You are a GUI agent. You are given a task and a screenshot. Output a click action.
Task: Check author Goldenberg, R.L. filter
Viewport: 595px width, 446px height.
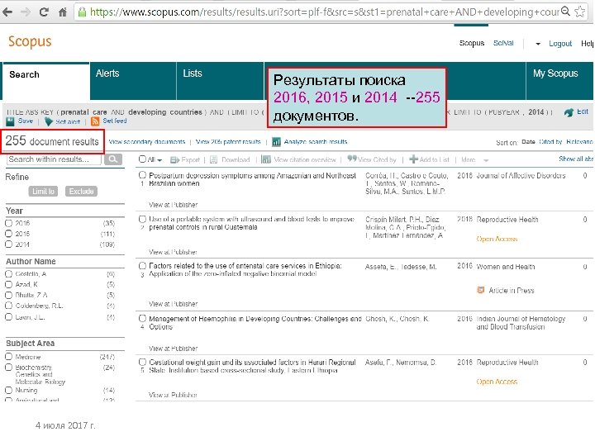tap(9, 306)
